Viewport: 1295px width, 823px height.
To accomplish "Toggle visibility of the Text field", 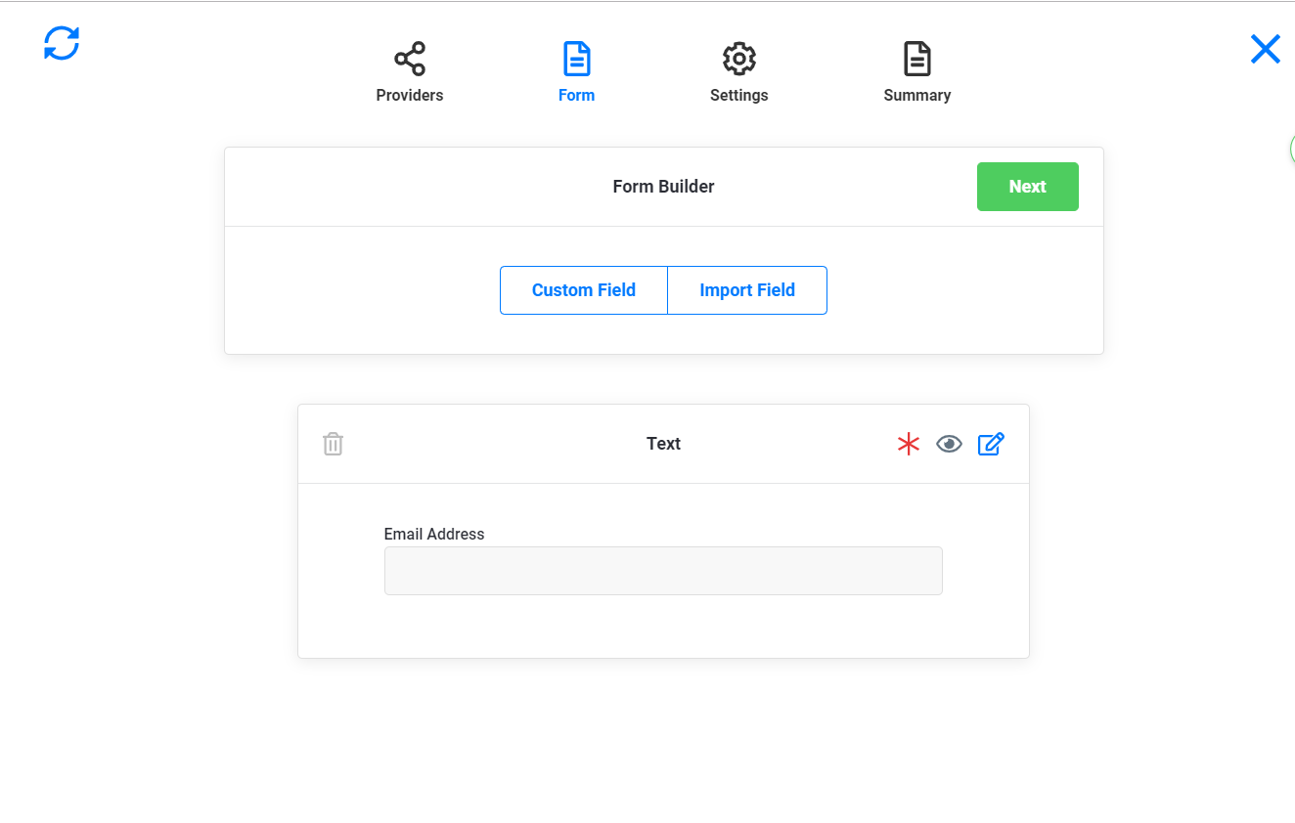I will click(949, 443).
